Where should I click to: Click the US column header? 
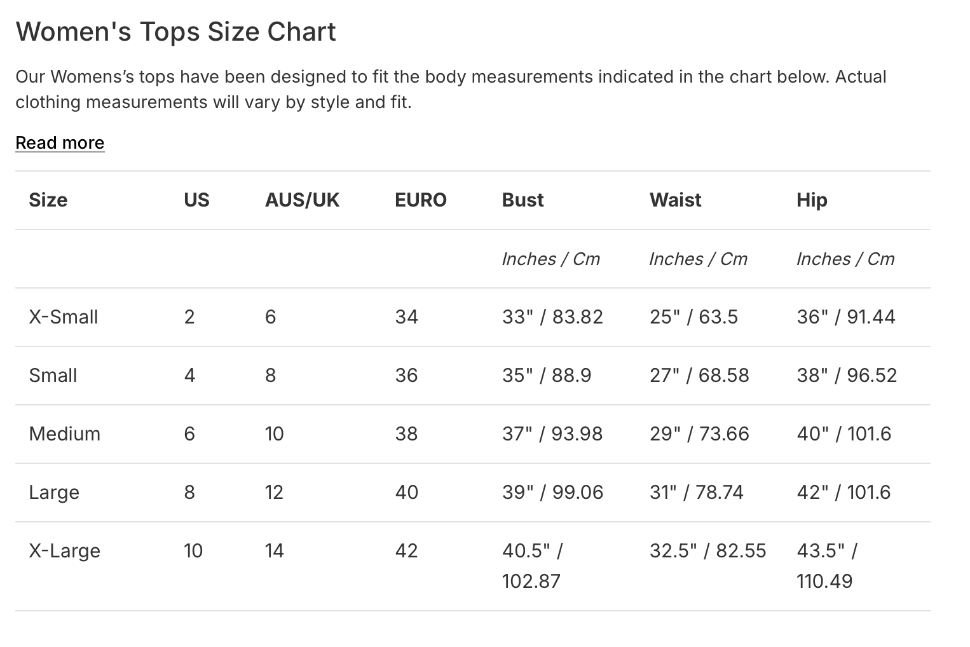(x=196, y=200)
